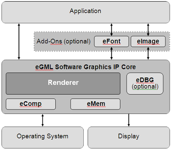The width and height of the screenshot is (171, 150).
Task: Click the word optional under eDBG
Action: [x=145, y=87]
